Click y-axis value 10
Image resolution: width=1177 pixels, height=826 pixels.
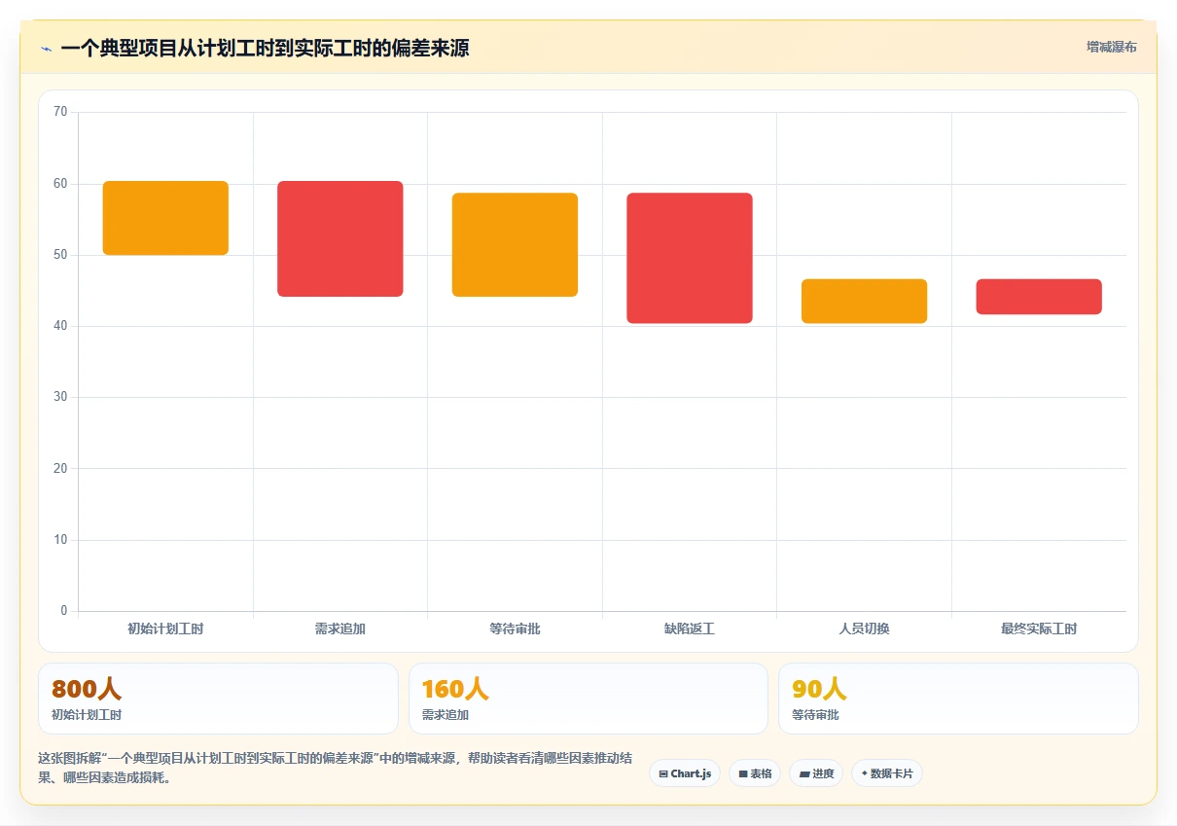pyautogui.click(x=60, y=540)
